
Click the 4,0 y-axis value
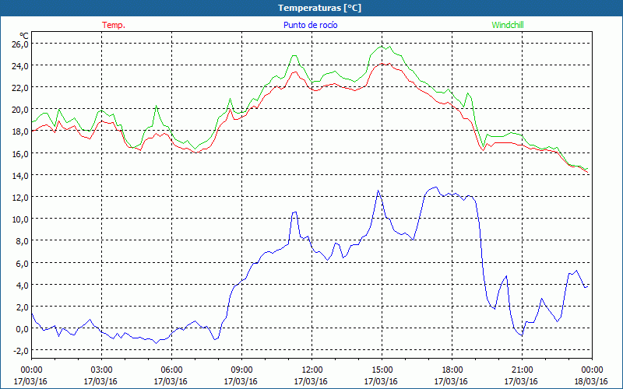22,285
